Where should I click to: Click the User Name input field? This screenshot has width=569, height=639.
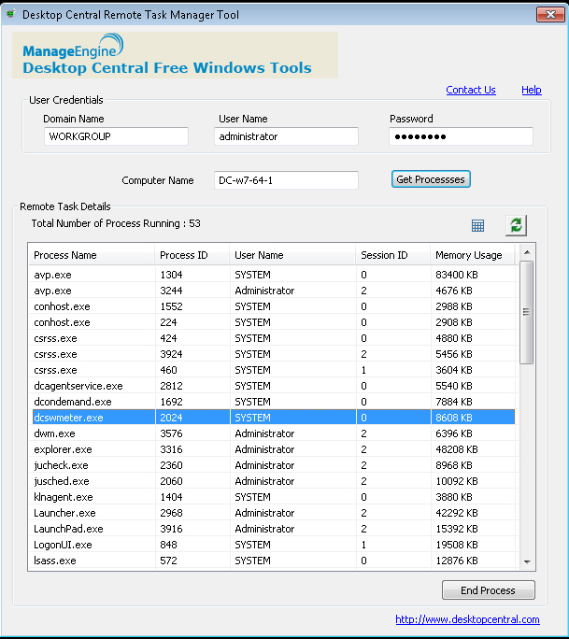[x=286, y=136]
